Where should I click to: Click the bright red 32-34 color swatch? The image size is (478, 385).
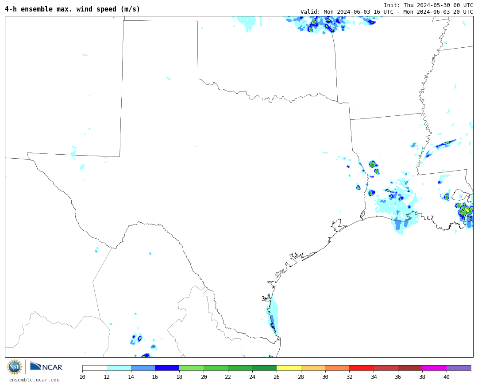point(362,368)
